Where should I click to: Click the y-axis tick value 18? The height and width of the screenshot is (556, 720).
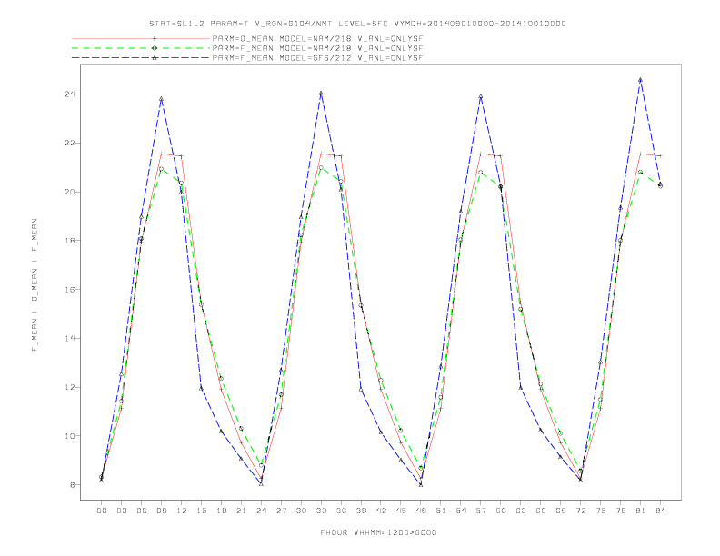tap(70, 241)
